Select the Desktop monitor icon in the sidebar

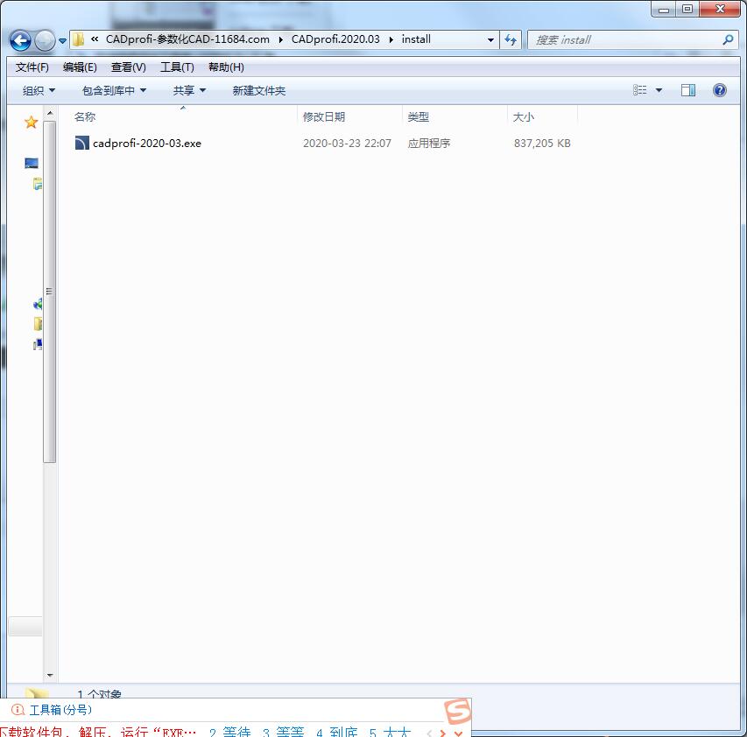pyautogui.click(x=32, y=164)
